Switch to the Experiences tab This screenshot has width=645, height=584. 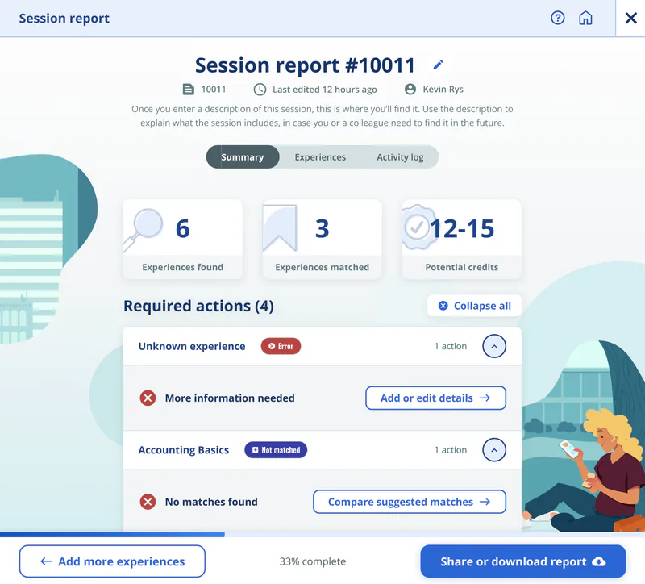coord(320,156)
